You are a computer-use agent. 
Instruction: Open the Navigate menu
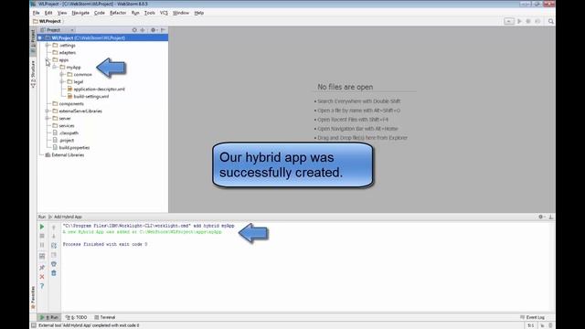click(80, 13)
